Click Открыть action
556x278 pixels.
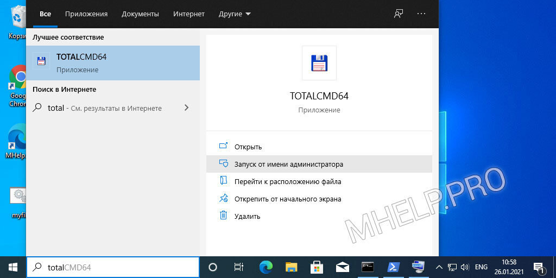coord(319,147)
